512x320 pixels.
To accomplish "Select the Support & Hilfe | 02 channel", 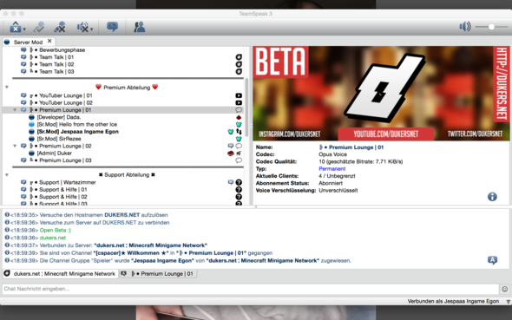I will (63, 197).
